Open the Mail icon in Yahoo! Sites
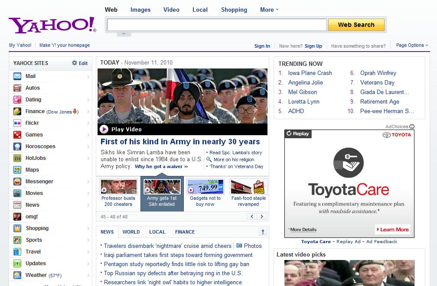 tap(17, 76)
